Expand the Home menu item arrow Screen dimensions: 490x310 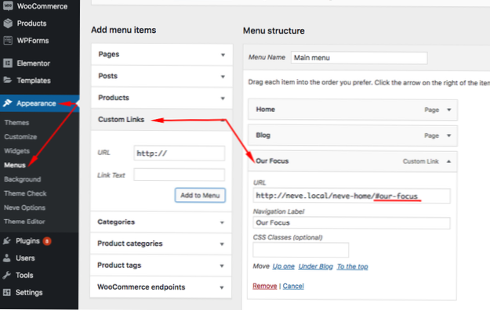point(449,110)
